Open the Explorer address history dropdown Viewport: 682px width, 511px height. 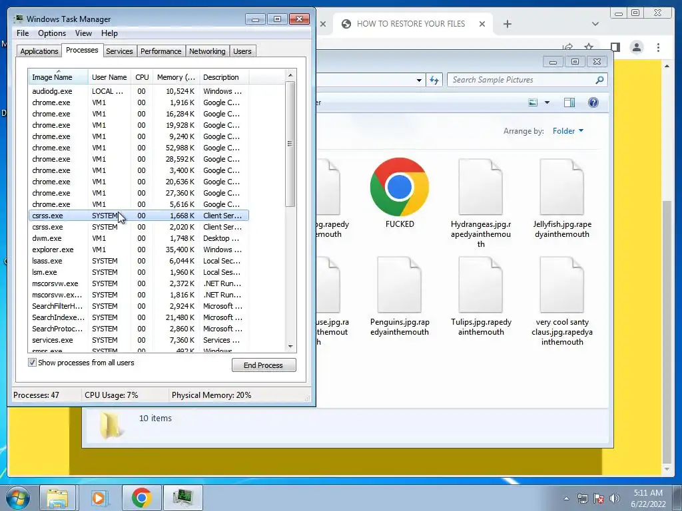click(419, 80)
